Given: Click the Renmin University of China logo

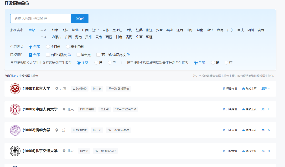Looking at the screenshot, I should [x=15, y=109].
